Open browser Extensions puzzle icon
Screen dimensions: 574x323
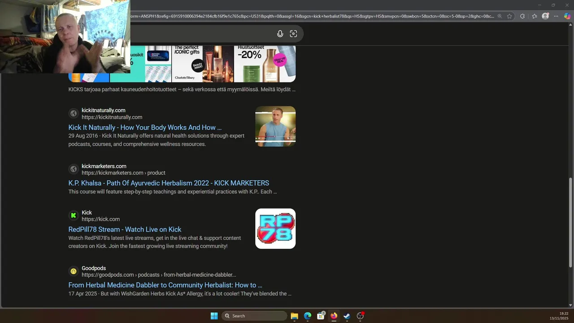click(522, 16)
